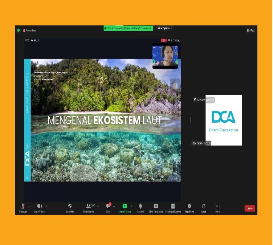The width and height of the screenshot is (273, 245).
Task: Click the Record button in toolbar
Action: coord(140,208)
